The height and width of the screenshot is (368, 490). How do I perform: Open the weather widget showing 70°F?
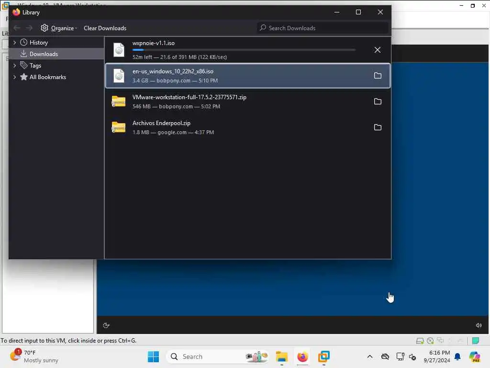pyautogui.click(x=34, y=356)
